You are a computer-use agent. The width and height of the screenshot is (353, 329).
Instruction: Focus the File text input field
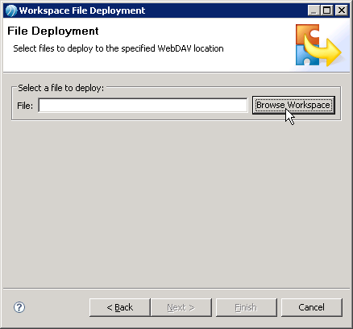pos(143,105)
